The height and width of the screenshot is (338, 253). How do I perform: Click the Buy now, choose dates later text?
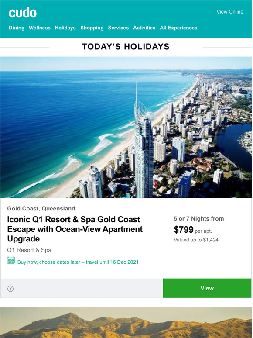(x=78, y=262)
